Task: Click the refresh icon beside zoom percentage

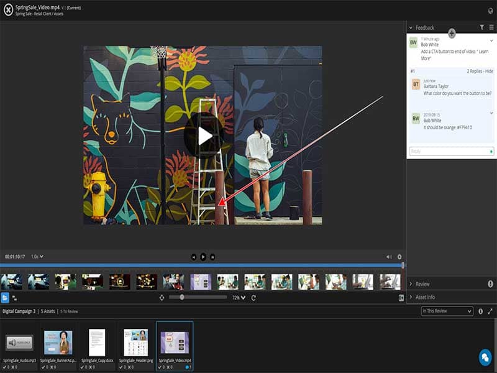Action: pos(253,298)
